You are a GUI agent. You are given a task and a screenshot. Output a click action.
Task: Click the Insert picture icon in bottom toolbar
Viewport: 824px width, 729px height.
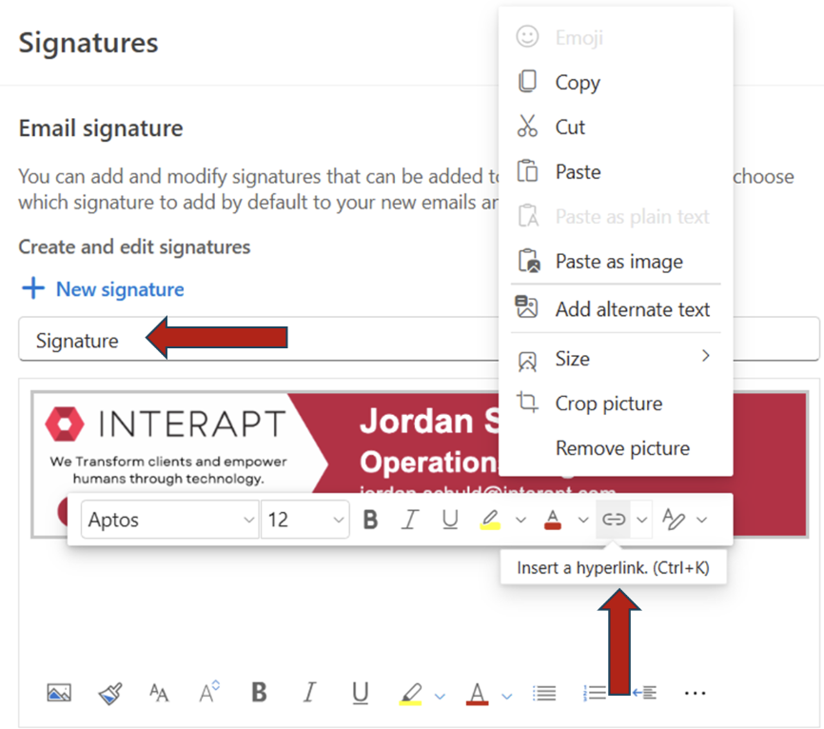59,693
